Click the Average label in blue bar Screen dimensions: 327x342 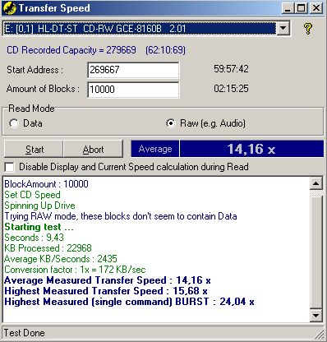155,149
